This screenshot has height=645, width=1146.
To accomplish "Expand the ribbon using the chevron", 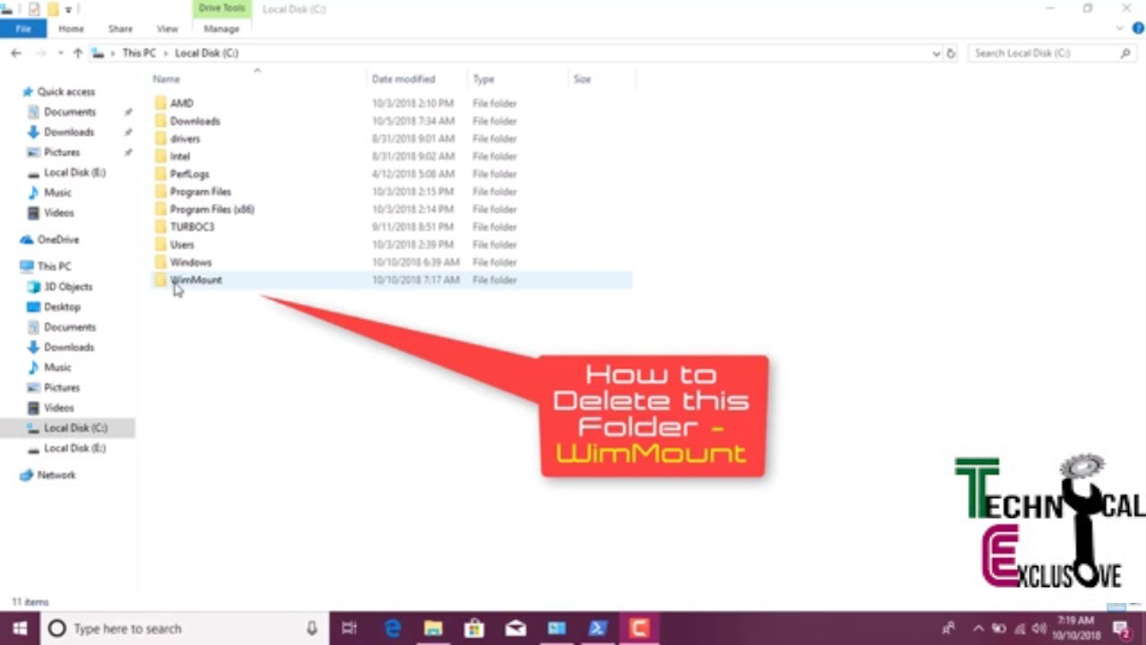I will click(x=1119, y=29).
